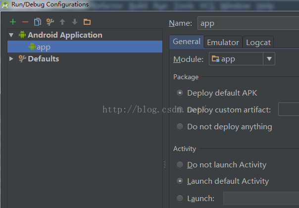Select Do not deploy anything option

180,126
